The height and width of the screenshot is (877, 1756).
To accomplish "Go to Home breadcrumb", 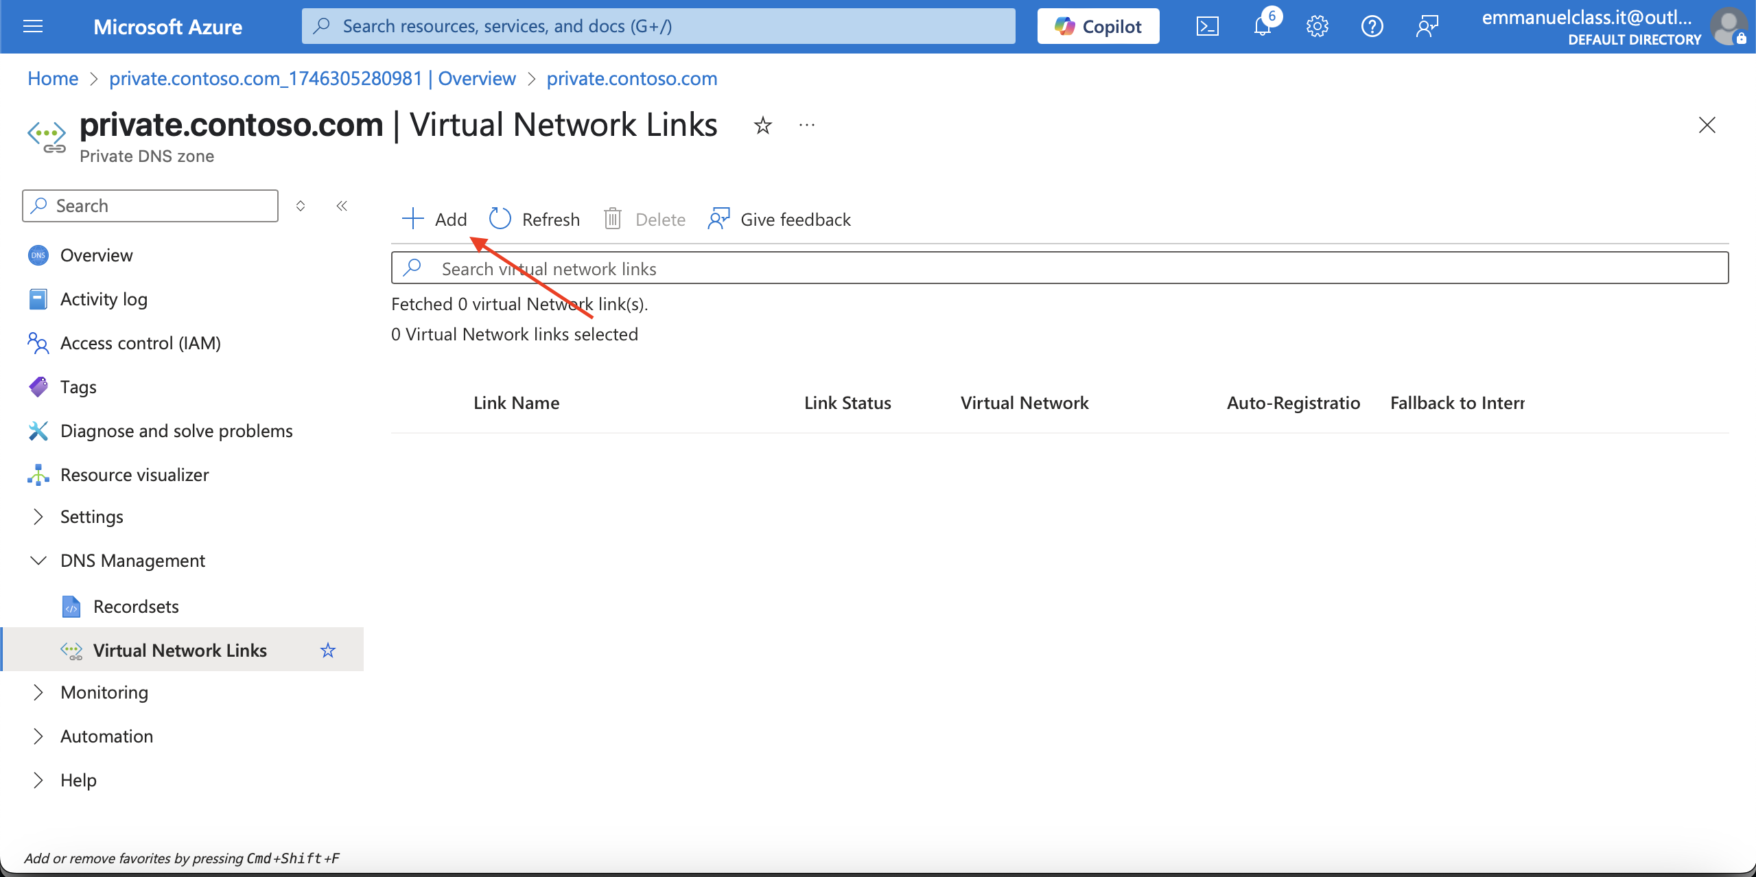I will click(x=53, y=79).
